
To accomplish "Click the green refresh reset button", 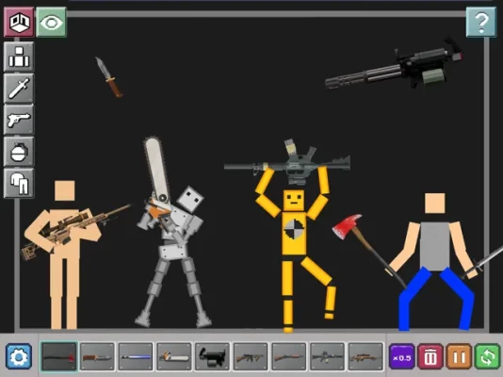I will click(488, 356).
